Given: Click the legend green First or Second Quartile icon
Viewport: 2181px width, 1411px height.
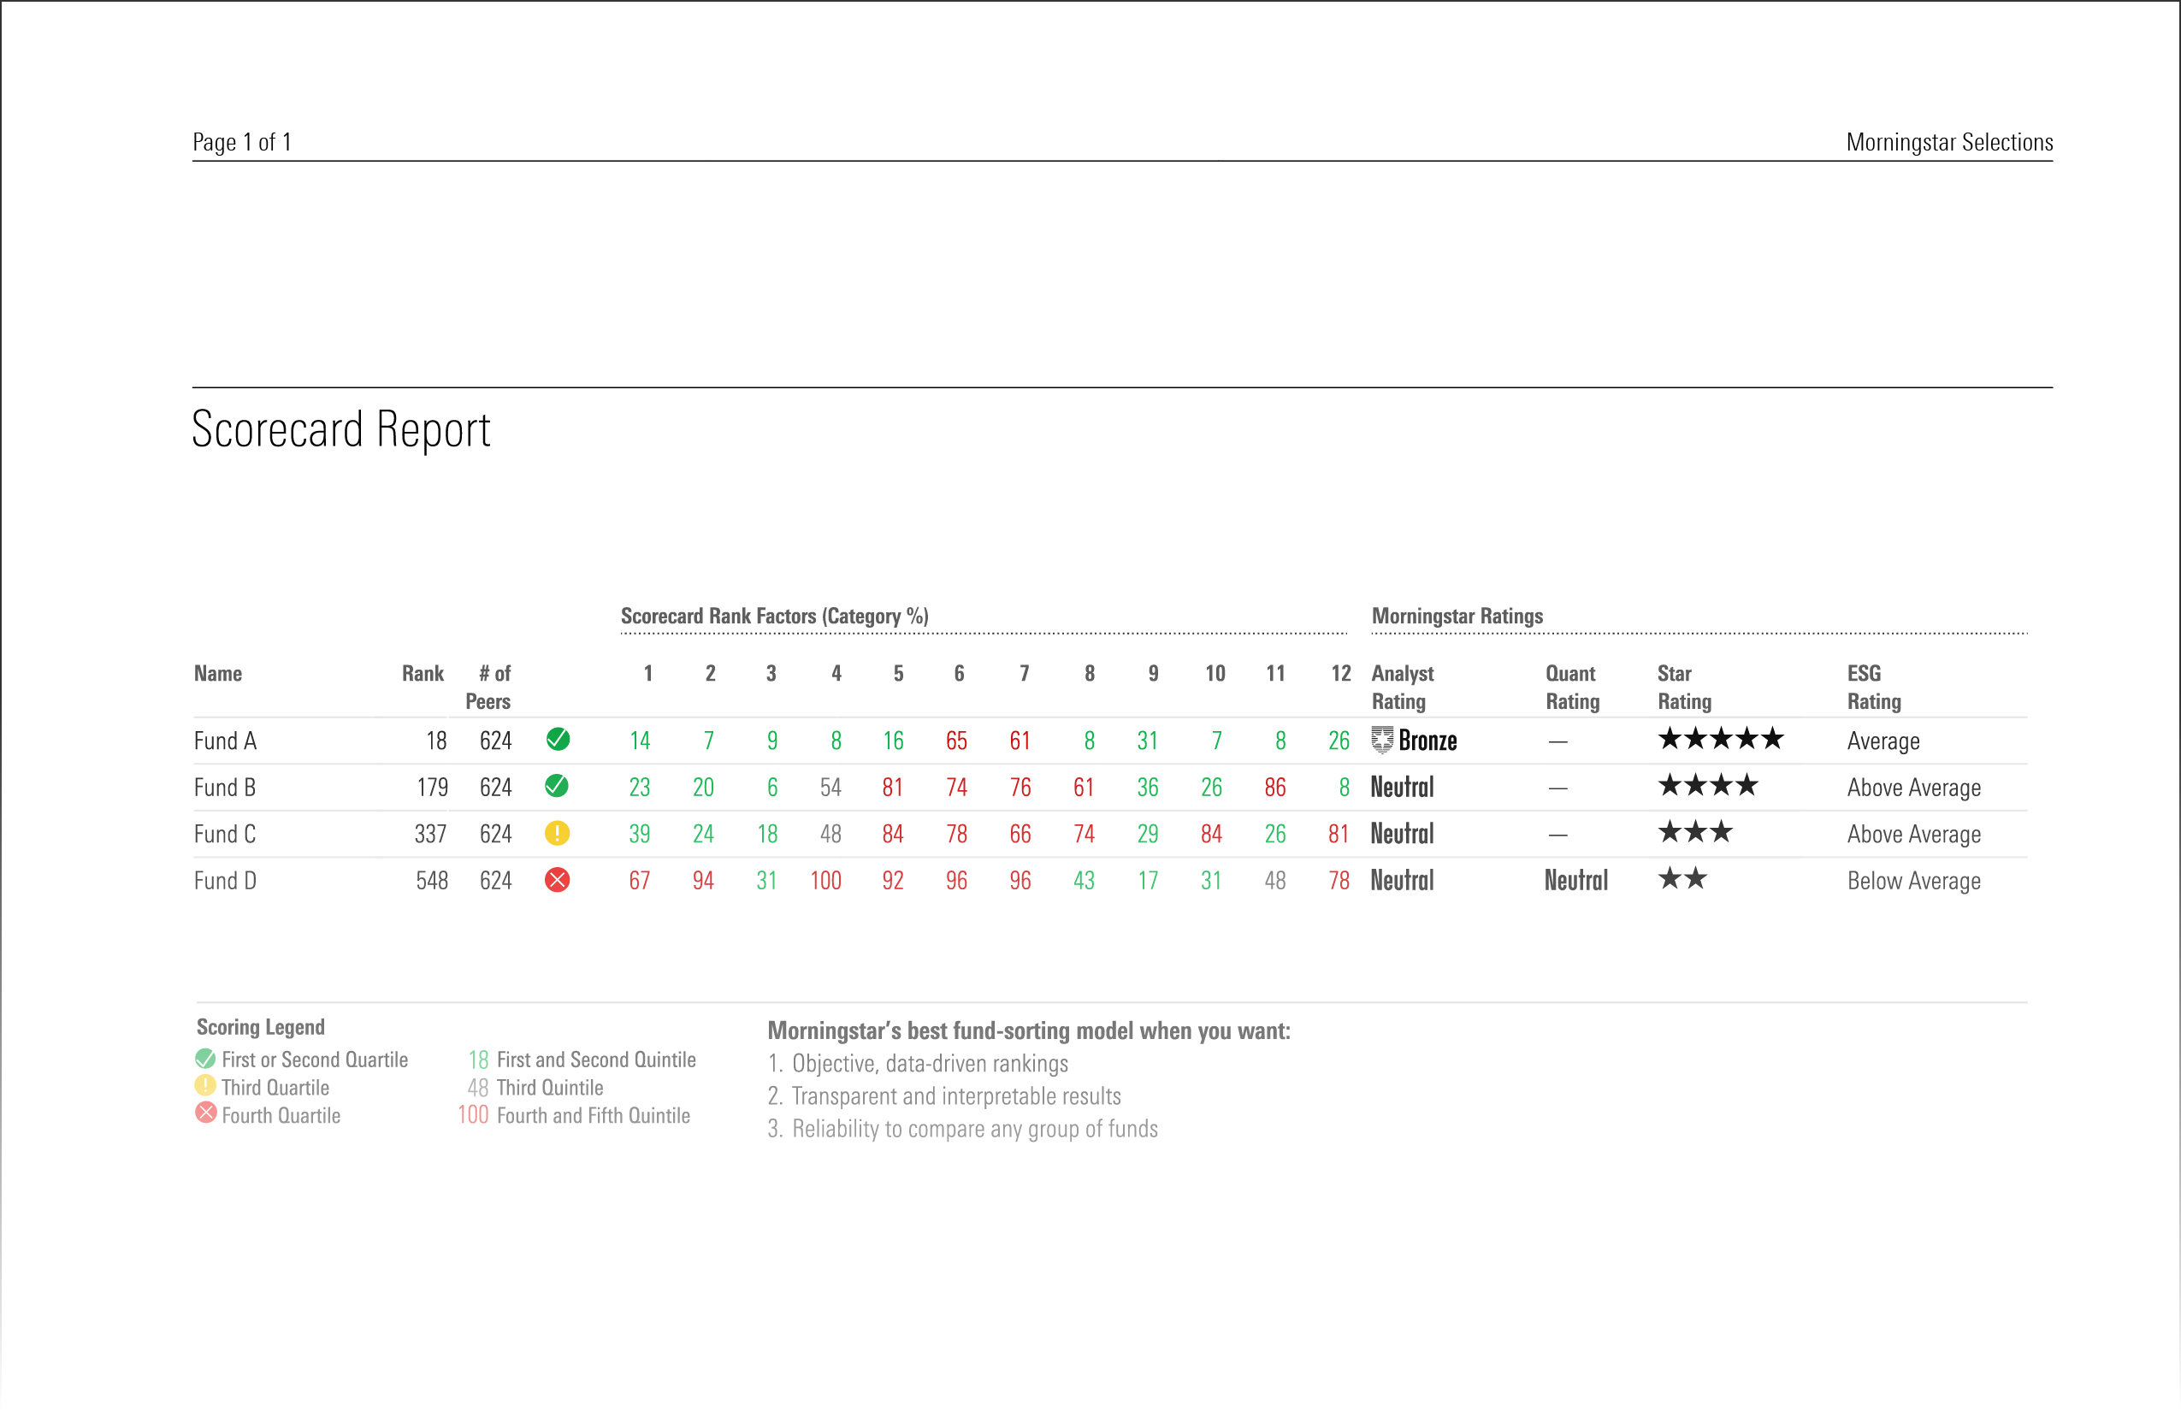Looking at the screenshot, I should coord(205,1059).
